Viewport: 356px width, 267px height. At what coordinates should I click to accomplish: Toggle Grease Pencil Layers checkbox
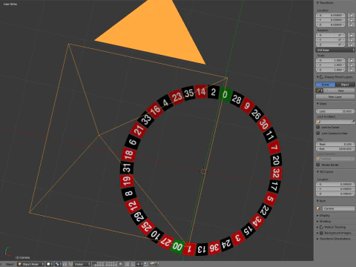(x=321, y=77)
